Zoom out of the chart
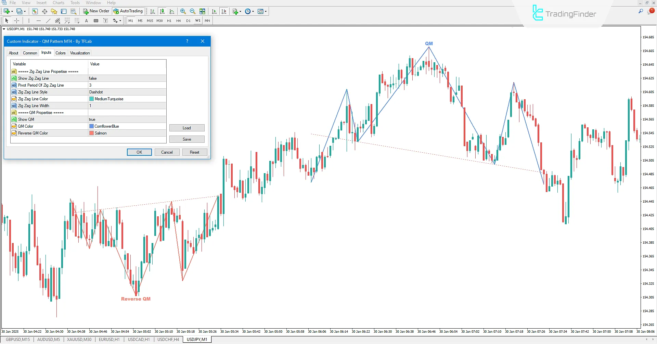Viewport: 657px width, 344px height. click(192, 11)
